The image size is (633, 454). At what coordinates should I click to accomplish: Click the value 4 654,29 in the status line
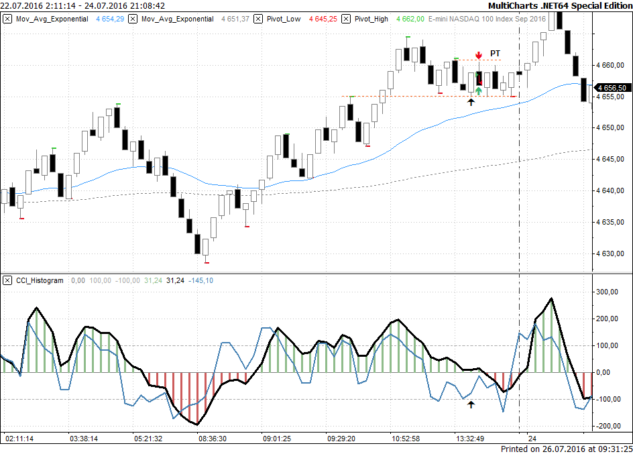110,19
